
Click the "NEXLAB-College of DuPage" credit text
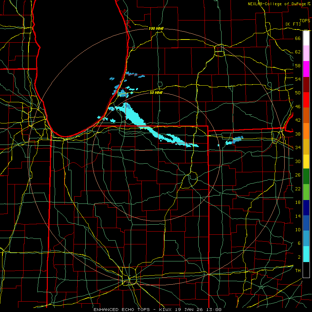point(277,4)
